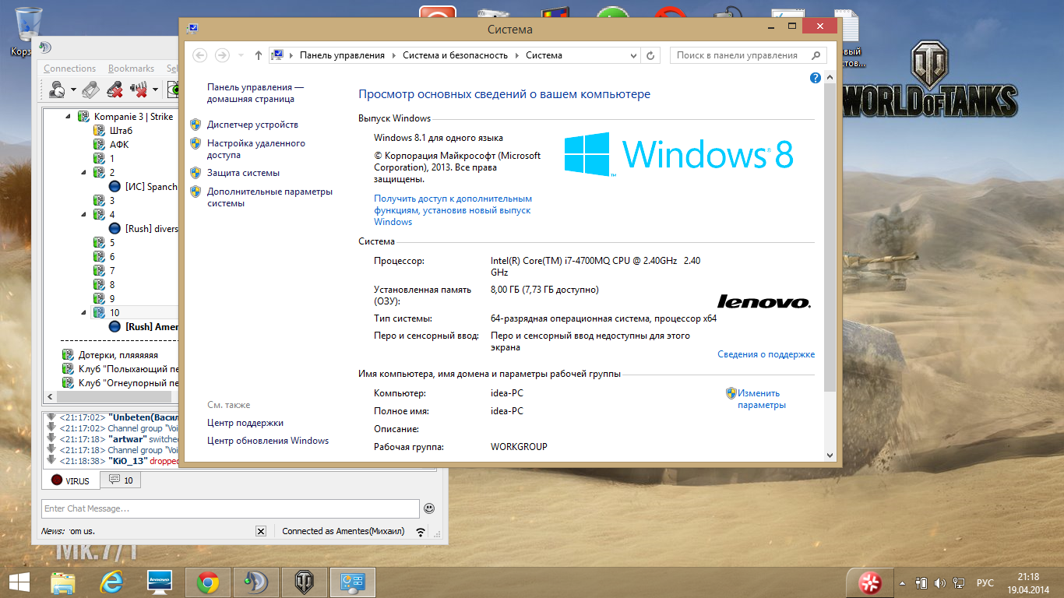
Task: Click the client status icon beside [Rush] Amer
Action: point(115,326)
